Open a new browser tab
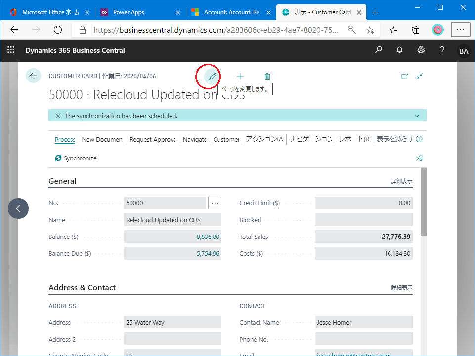 (375, 12)
